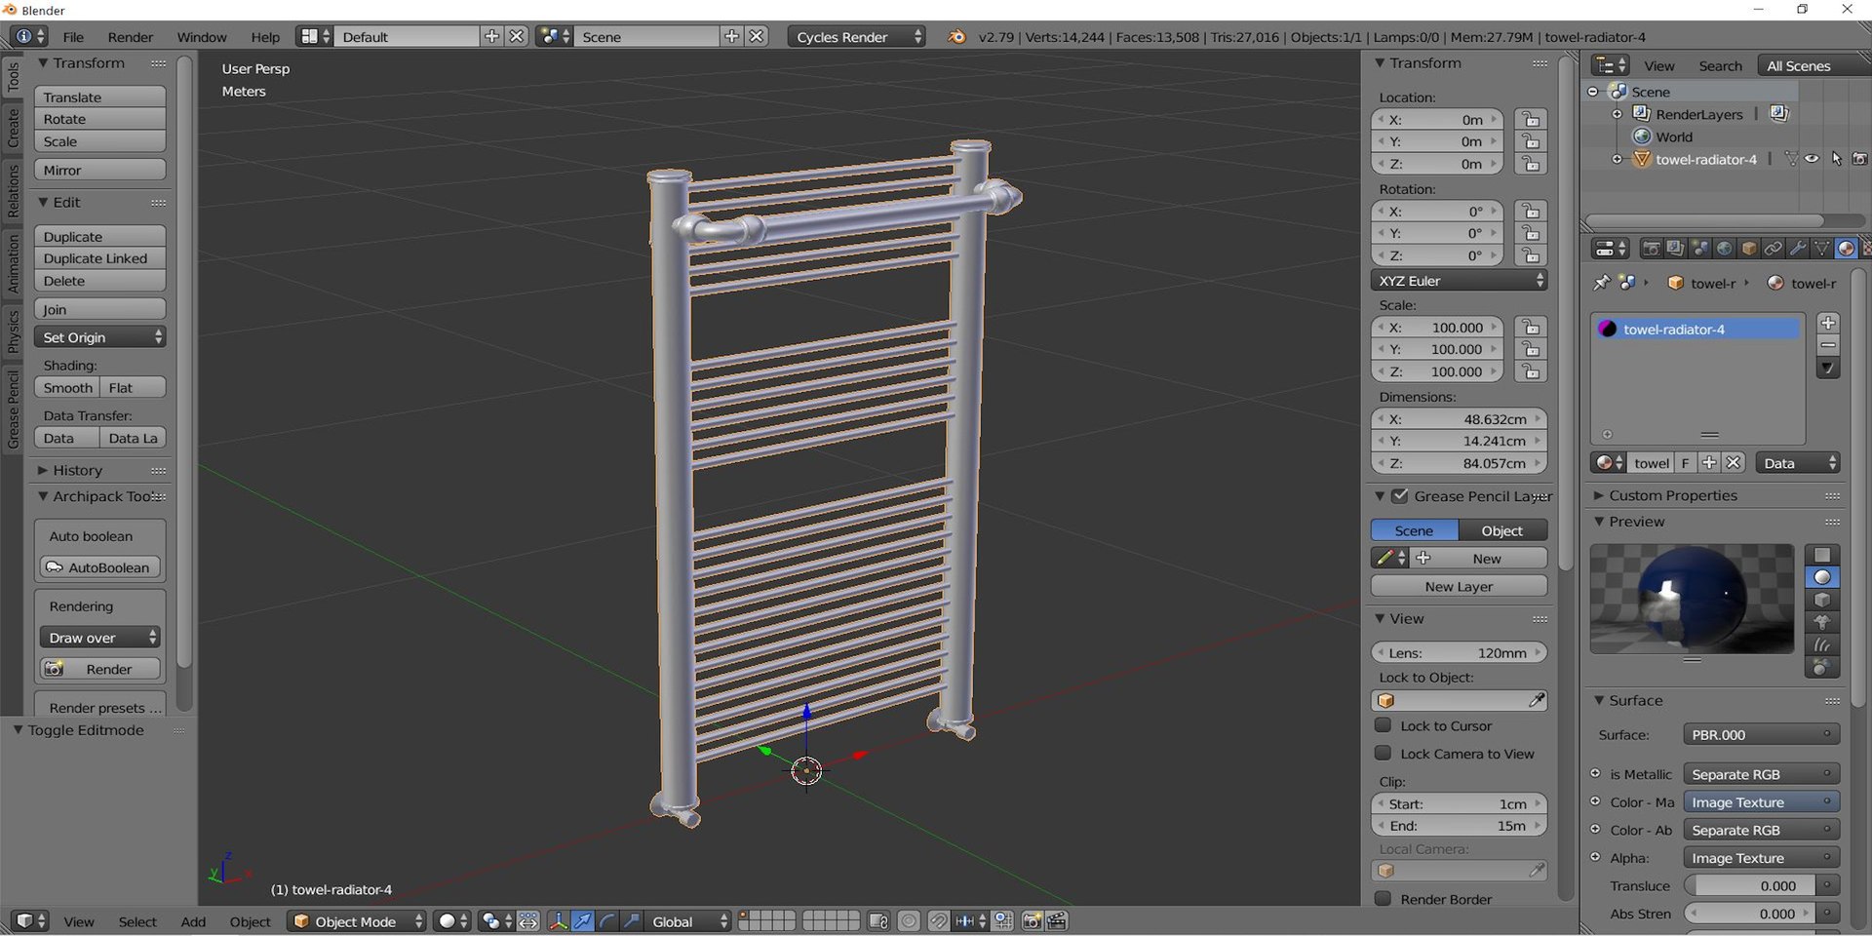Enable the Grease Pencil Layer checkbox
Screen dimensions: 1872x936
point(1399,495)
